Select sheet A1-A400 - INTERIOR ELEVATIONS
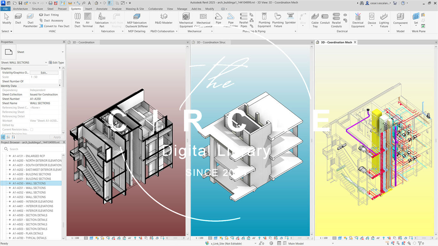This screenshot has height=246, width=438. [33, 202]
